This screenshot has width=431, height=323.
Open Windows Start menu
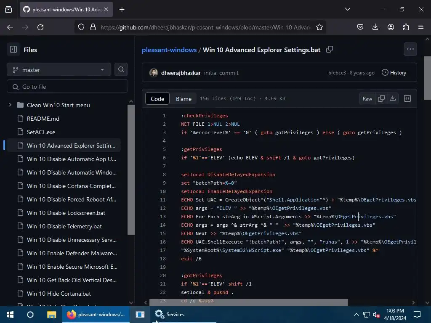pos(10,315)
